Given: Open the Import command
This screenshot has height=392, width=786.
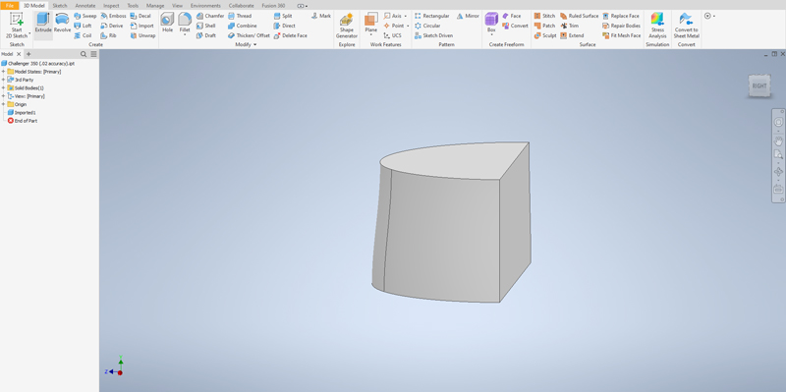Looking at the screenshot, I should tap(141, 26).
